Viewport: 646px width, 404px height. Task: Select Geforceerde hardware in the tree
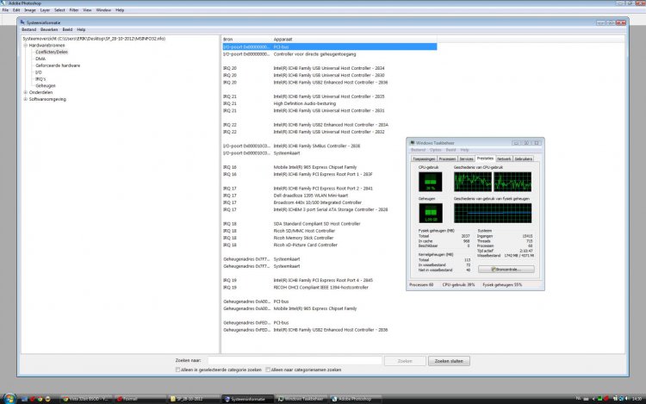click(58, 65)
